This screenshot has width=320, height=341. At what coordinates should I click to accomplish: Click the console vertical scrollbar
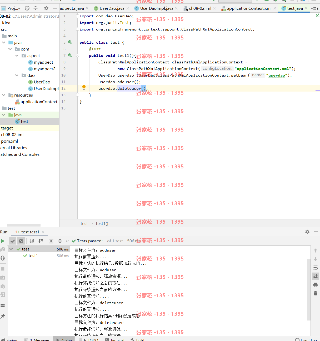tap(309, 289)
